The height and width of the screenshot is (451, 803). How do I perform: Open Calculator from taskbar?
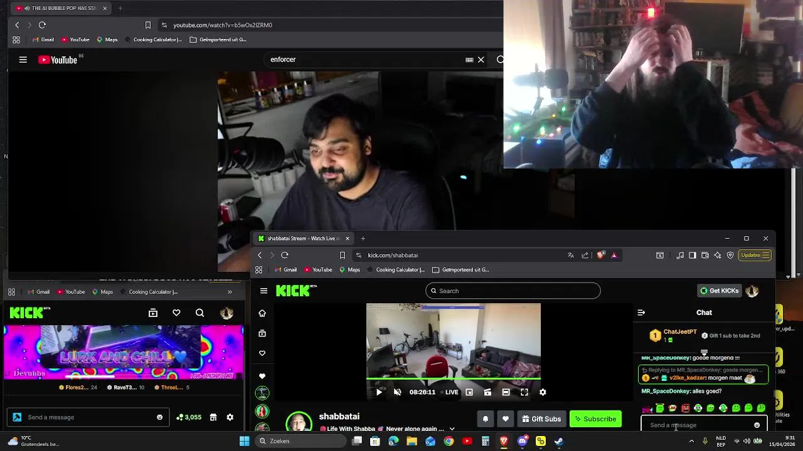point(485,441)
